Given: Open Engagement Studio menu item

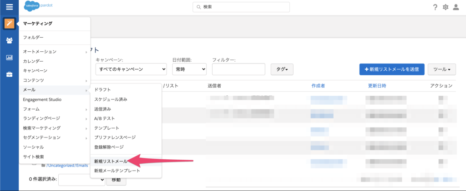Looking at the screenshot, I should 55,99.
